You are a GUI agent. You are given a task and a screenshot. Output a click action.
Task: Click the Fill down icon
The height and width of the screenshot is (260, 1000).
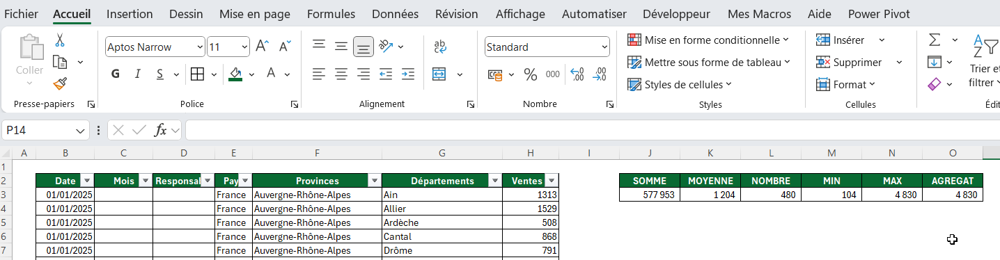click(935, 62)
